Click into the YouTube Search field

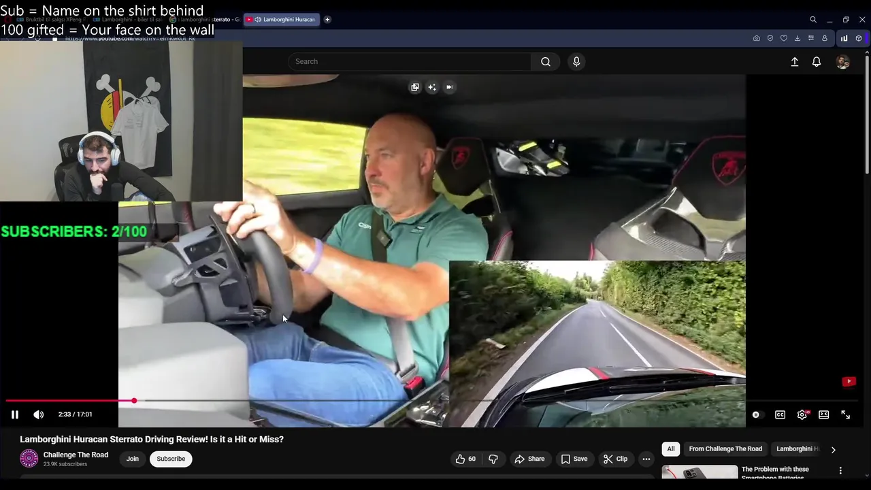[x=410, y=61]
